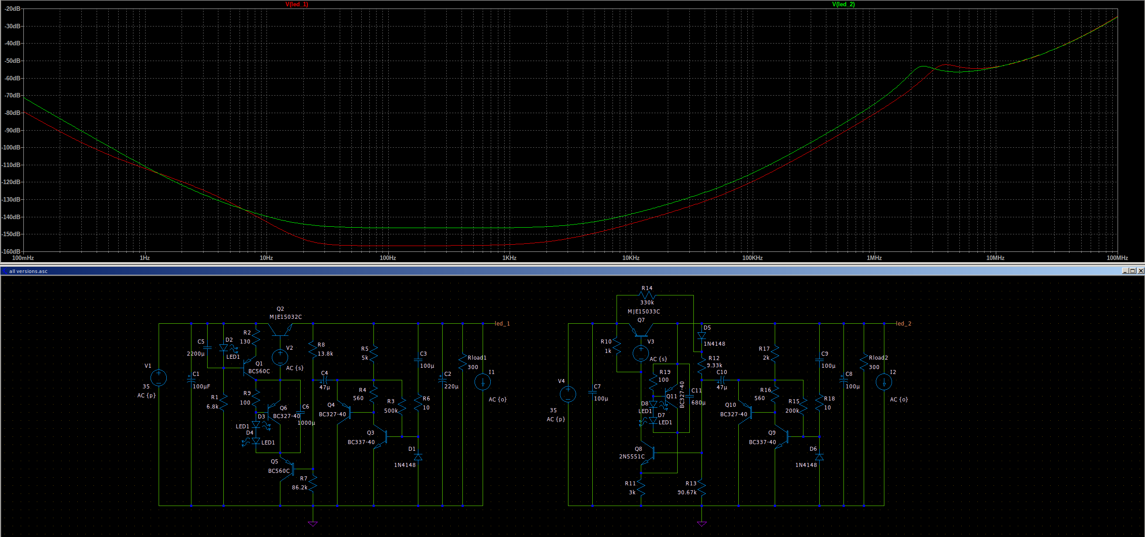The height and width of the screenshot is (537, 1145).
Task: Click the R3 value 500k
Action: [x=391, y=411]
